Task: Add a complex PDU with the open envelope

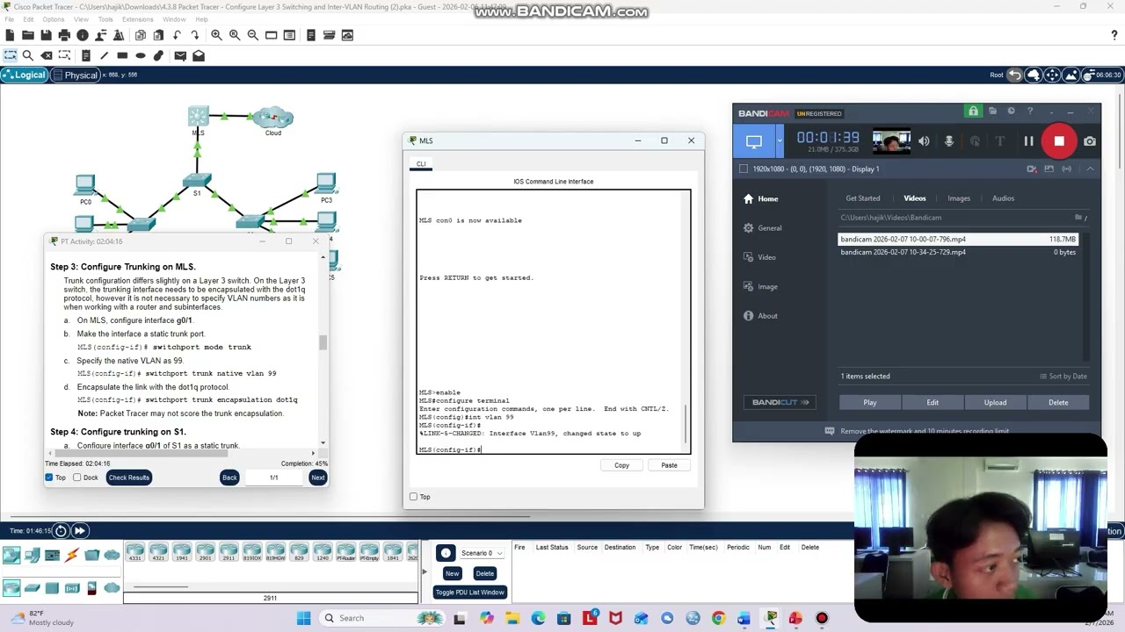Action: tap(199, 55)
